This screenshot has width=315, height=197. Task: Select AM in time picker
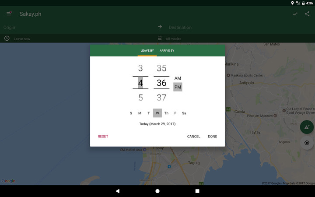point(178,78)
